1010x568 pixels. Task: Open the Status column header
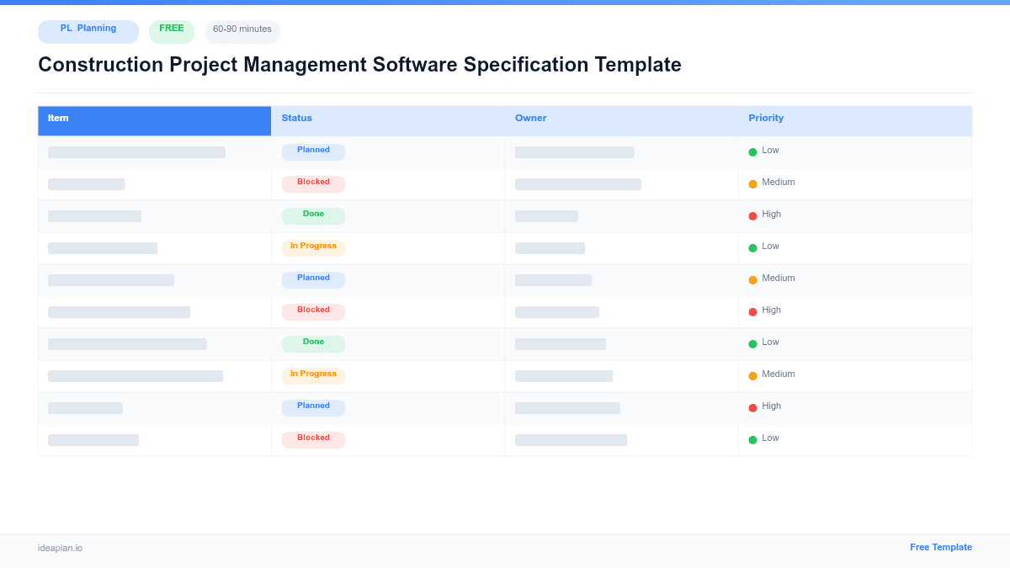tap(296, 118)
